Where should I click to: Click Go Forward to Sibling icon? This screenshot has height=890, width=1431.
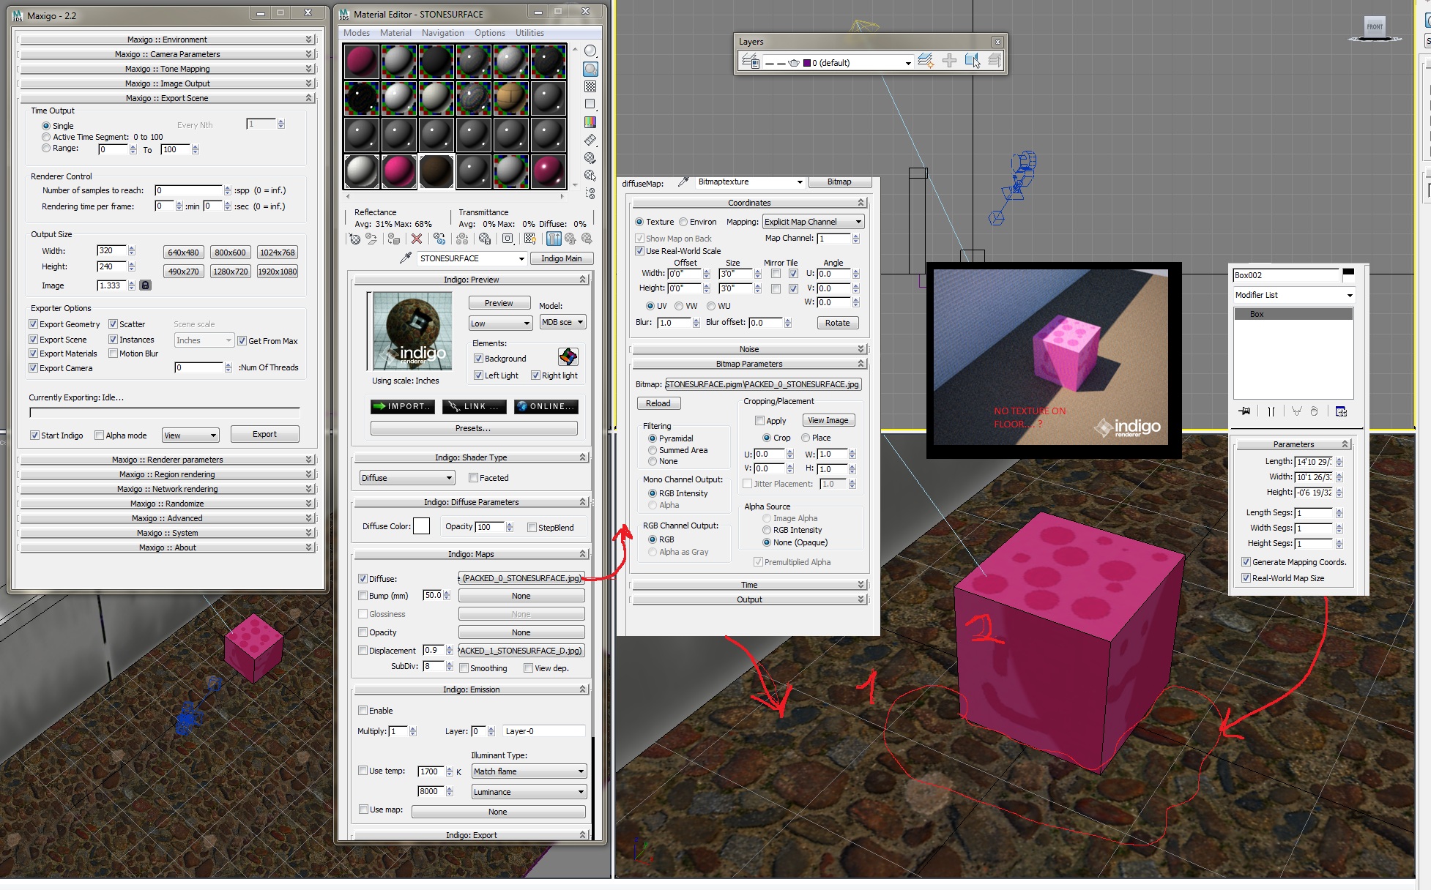point(587,239)
